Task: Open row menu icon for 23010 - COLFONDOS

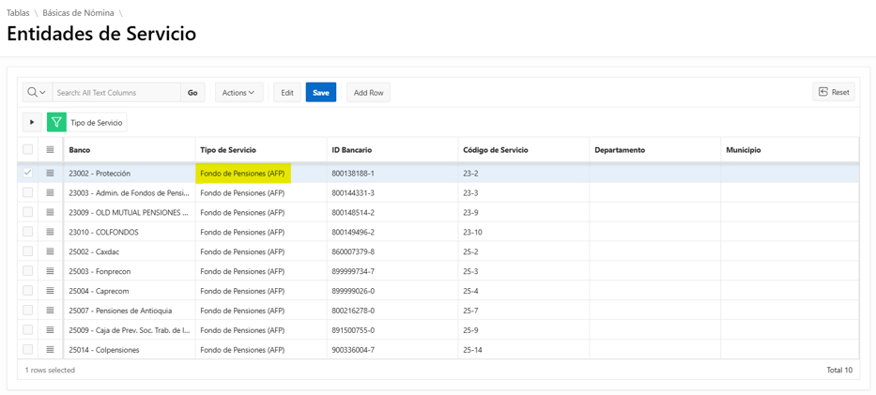Action: point(50,232)
